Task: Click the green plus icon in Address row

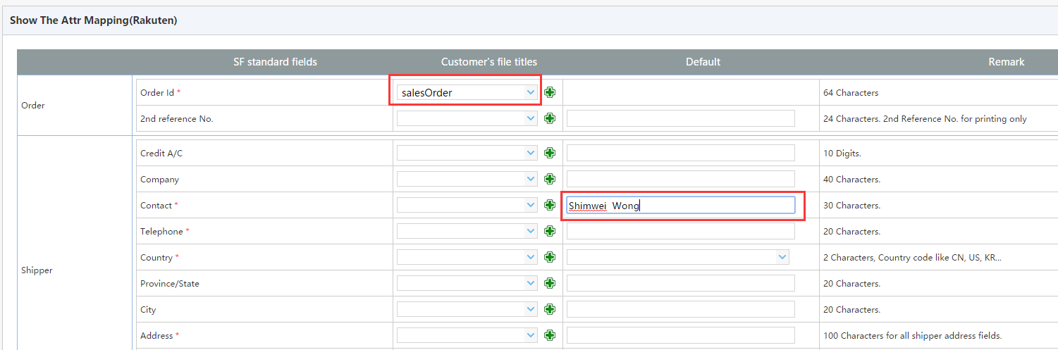Action: coord(550,335)
